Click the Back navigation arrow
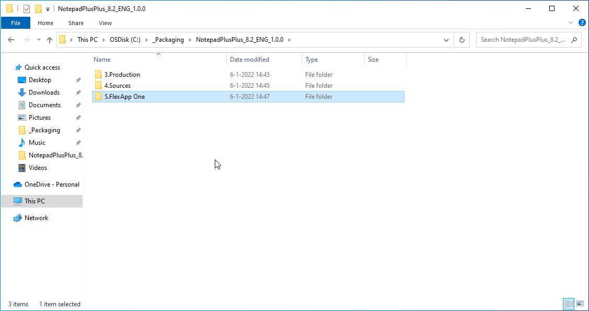The height and width of the screenshot is (311, 589). click(11, 40)
